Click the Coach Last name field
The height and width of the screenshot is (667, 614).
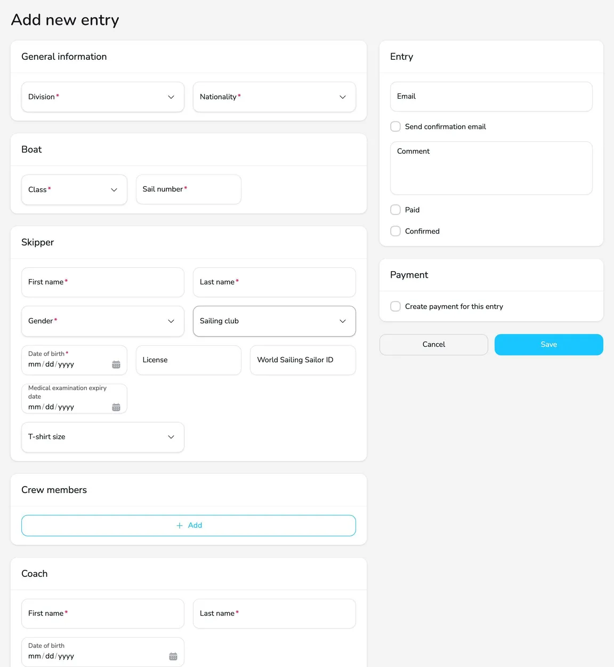click(x=274, y=614)
